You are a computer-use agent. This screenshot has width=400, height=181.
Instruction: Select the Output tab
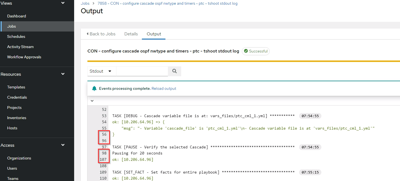click(154, 34)
